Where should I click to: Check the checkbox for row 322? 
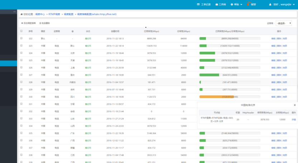pyautogui.click(x=21, y=38)
